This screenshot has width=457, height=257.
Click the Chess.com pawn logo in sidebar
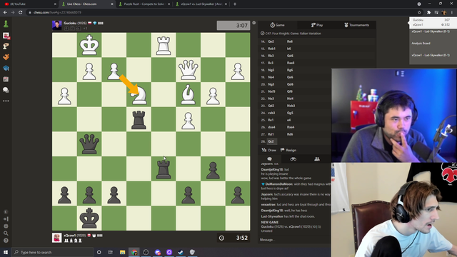coord(6,24)
